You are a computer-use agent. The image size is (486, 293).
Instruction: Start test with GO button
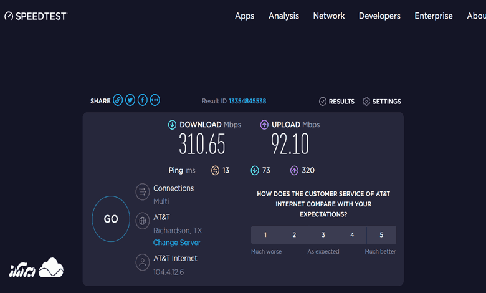111,219
